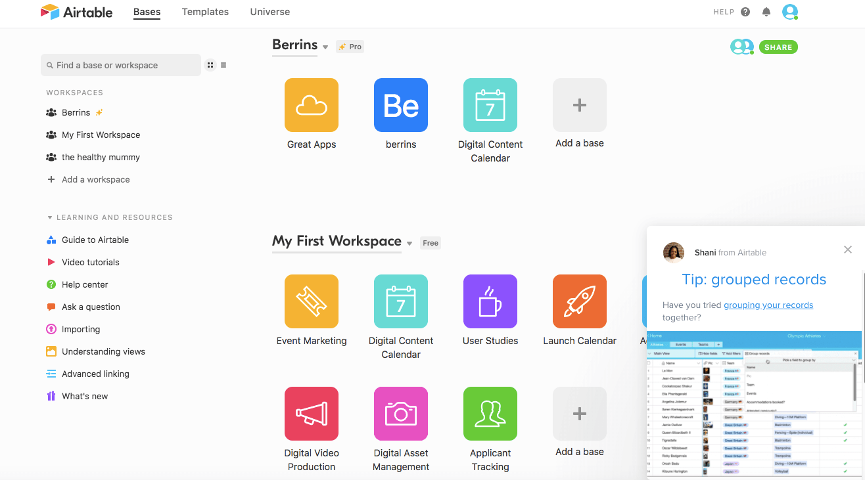The height and width of the screenshot is (480, 865).
Task: Expand My First Workspace title dropdown
Action: (x=409, y=244)
